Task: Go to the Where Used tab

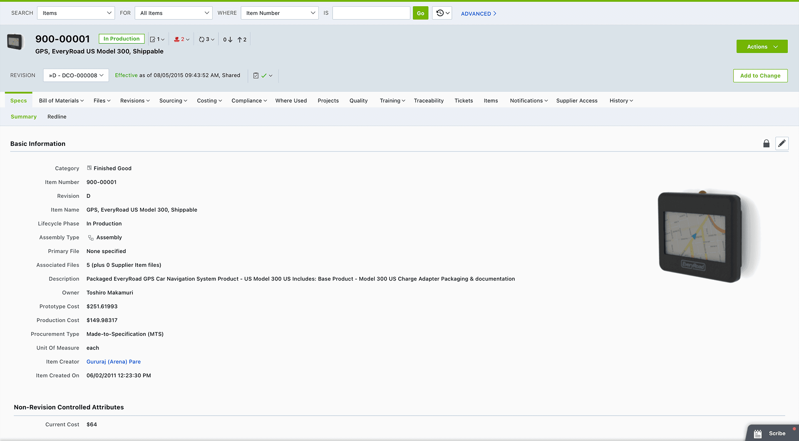Action: pos(291,101)
